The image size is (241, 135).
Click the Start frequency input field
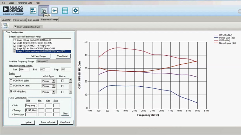24,70
